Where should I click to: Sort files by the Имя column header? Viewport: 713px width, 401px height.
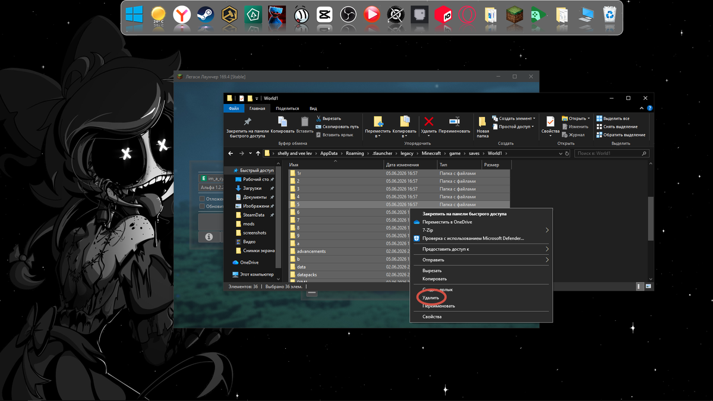click(x=335, y=164)
